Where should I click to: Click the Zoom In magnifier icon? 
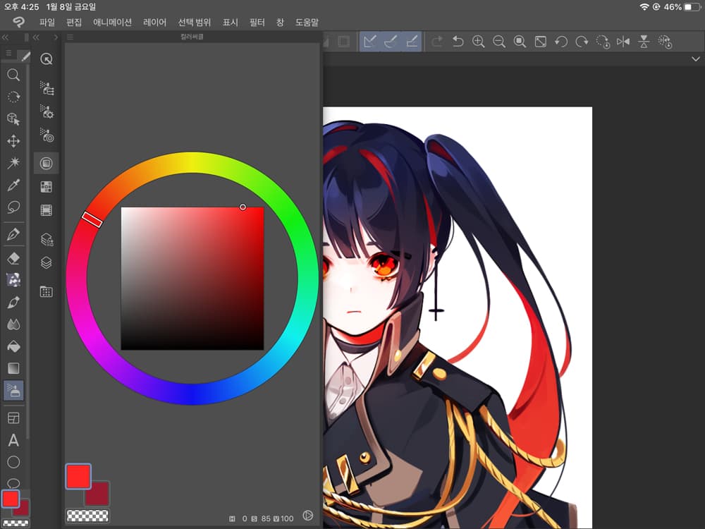(x=478, y=42)
